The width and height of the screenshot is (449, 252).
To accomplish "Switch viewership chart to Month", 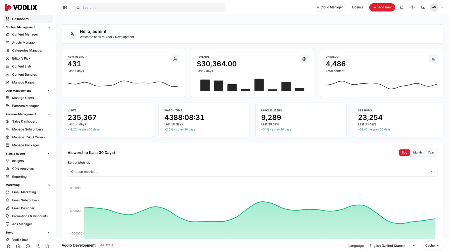I will pyautogui.click(x=417, y=153).
